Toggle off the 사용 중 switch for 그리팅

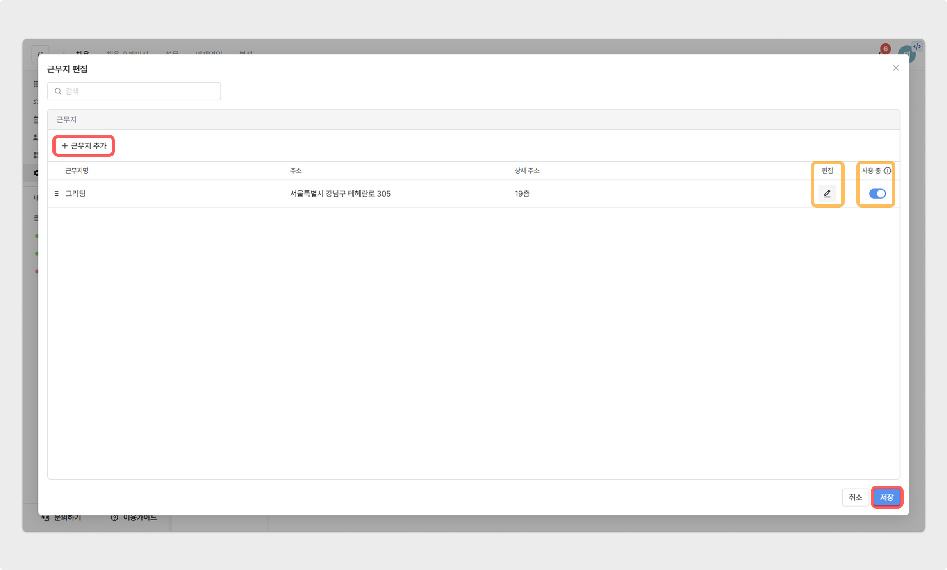(x=877, y=194)
